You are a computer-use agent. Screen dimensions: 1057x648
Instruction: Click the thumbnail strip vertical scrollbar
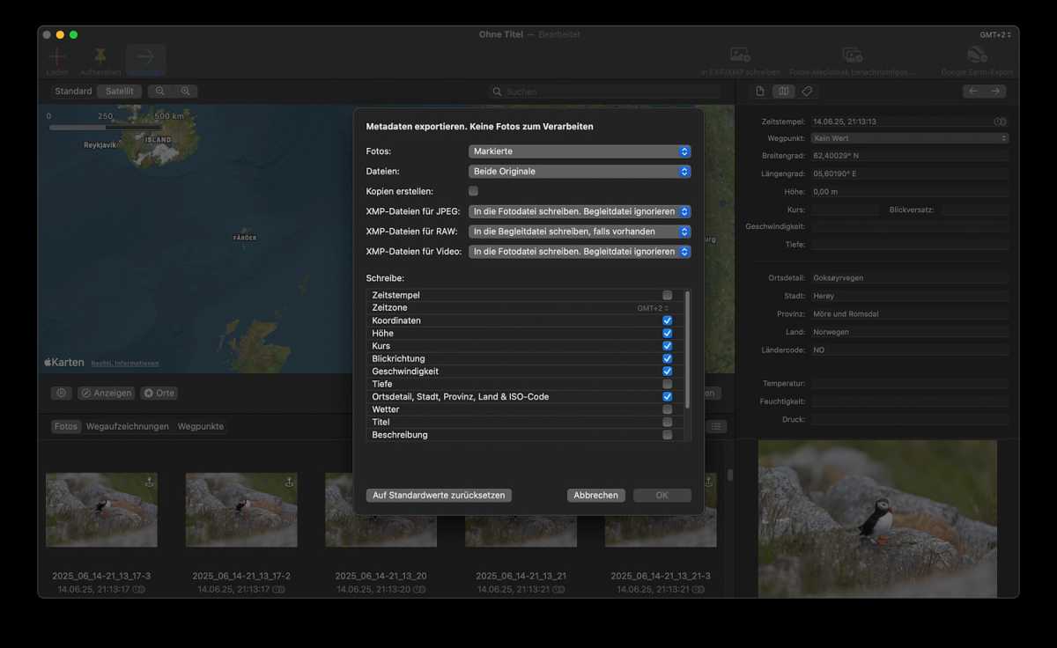pyautogui.click(x=729, y=475)
